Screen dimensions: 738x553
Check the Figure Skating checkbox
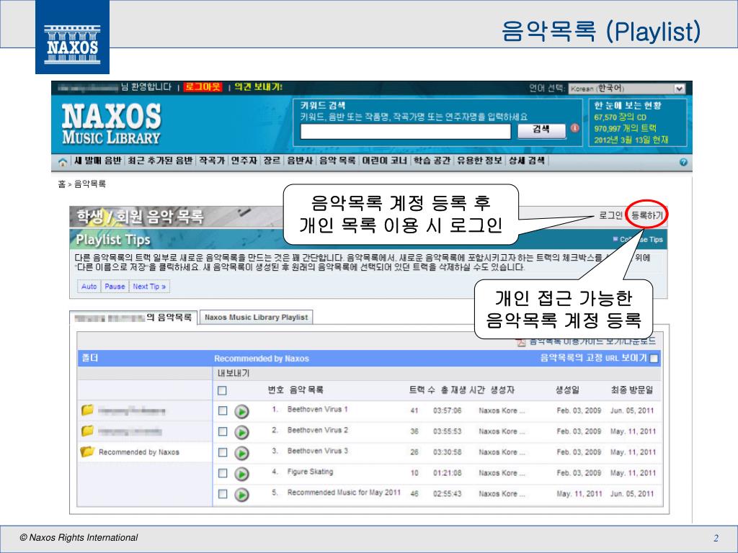coord(223,473)
